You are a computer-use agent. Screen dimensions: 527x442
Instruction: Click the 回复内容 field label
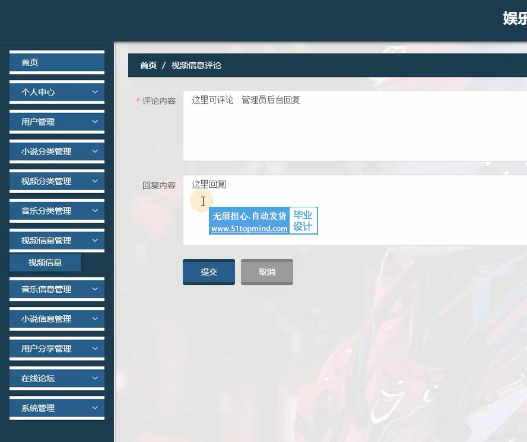coord(158,185)
